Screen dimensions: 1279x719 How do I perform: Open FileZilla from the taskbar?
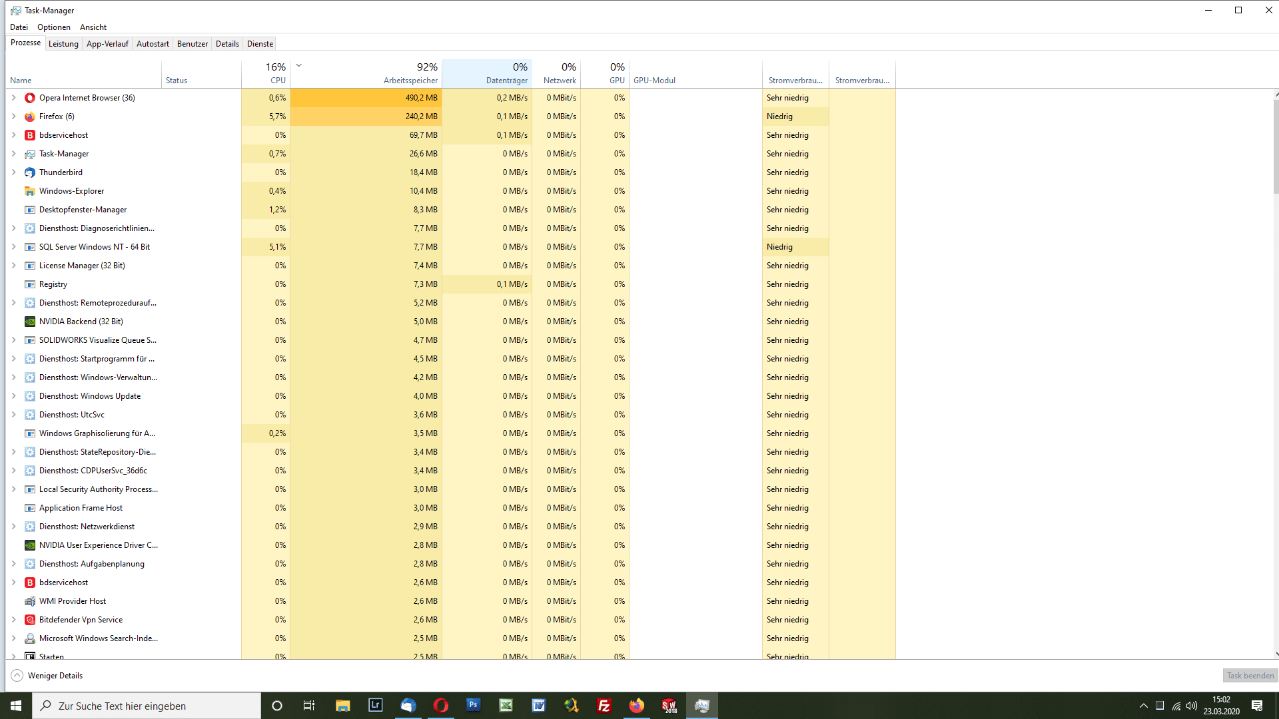coord(604,705)
